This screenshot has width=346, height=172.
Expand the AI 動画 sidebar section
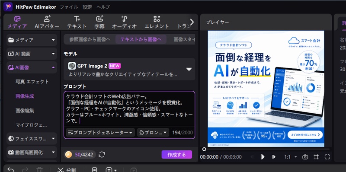[x=32, y=54]
